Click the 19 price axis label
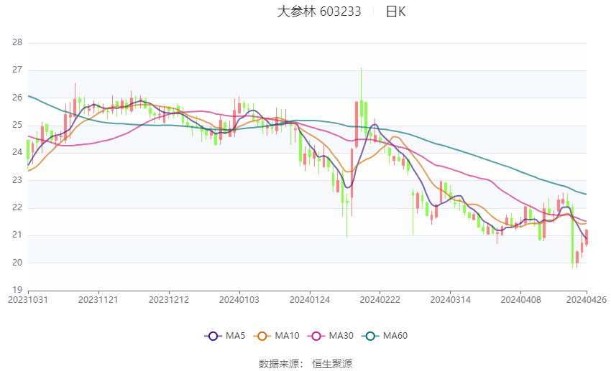Image resolution: width=611 pixels, height=371 pixels. point(17,290)
